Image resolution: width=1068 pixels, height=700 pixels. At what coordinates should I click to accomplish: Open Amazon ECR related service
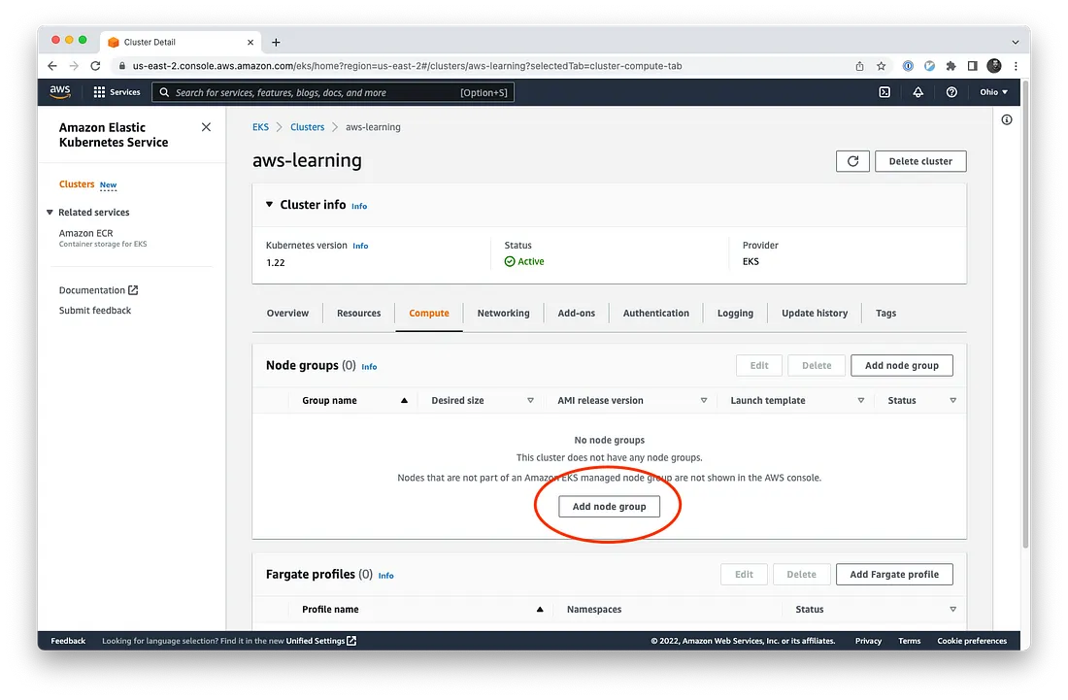(85, 233)
